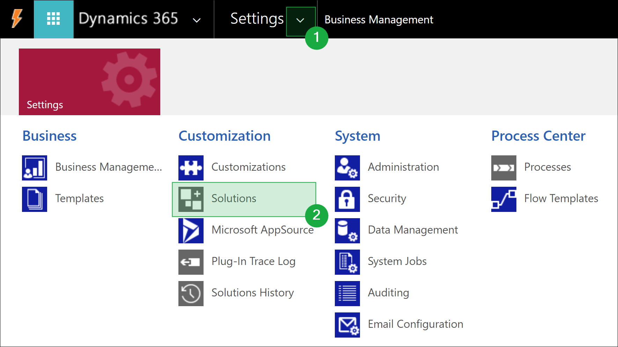The height and width of the screenshot is (347, 618).
Task: Expand the Settings navigation chevron
Action: [x=300, y=21]
